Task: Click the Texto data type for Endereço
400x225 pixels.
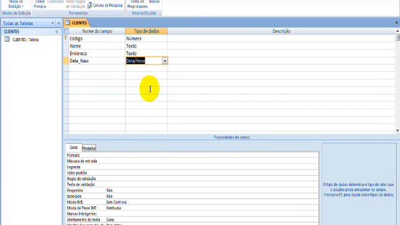Action: (x=146, y=53)
